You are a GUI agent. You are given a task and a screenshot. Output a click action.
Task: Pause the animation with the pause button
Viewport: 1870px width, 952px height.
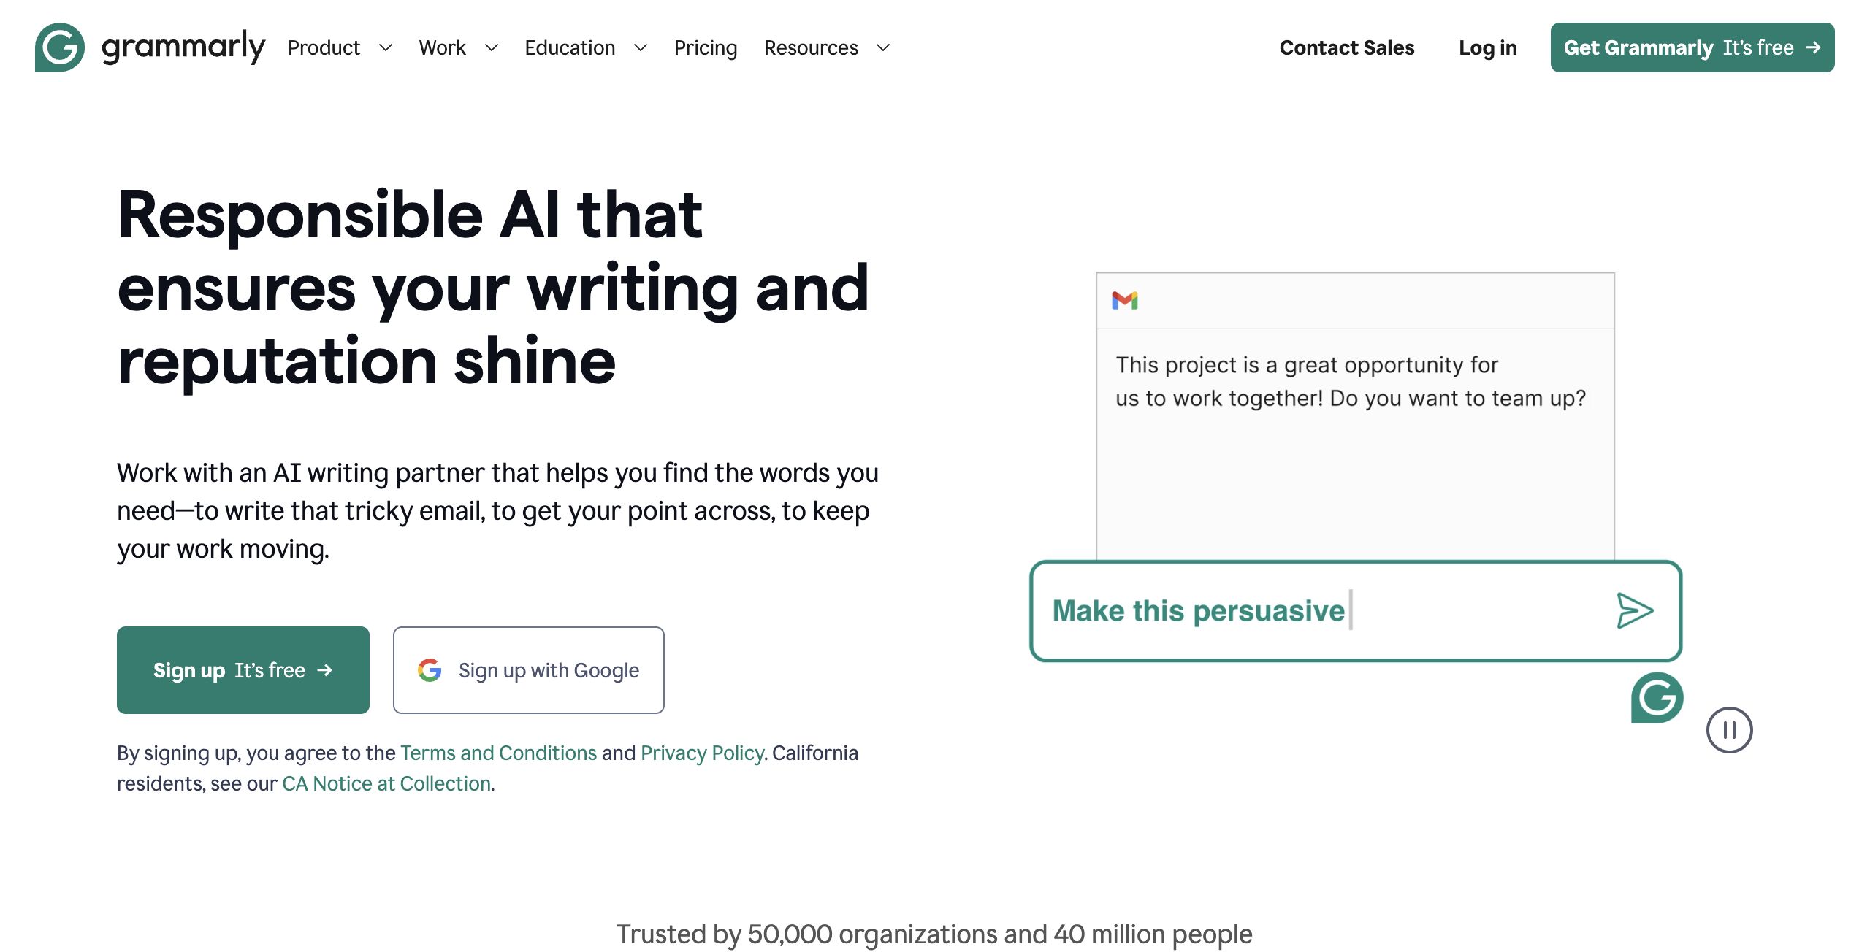point(1729,730)
